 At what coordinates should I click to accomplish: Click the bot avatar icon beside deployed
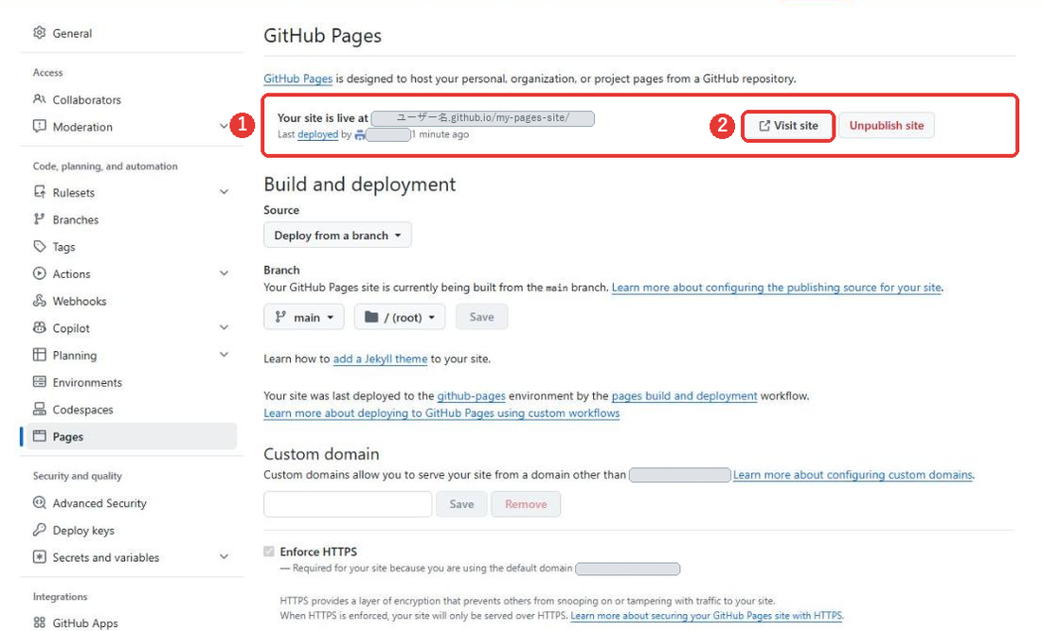(x=360, y=134)
